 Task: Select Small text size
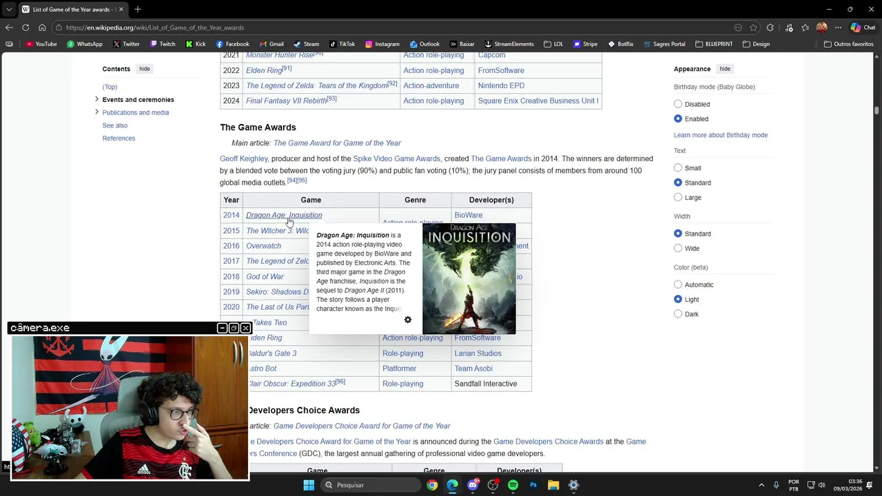(x=678, y=168)
